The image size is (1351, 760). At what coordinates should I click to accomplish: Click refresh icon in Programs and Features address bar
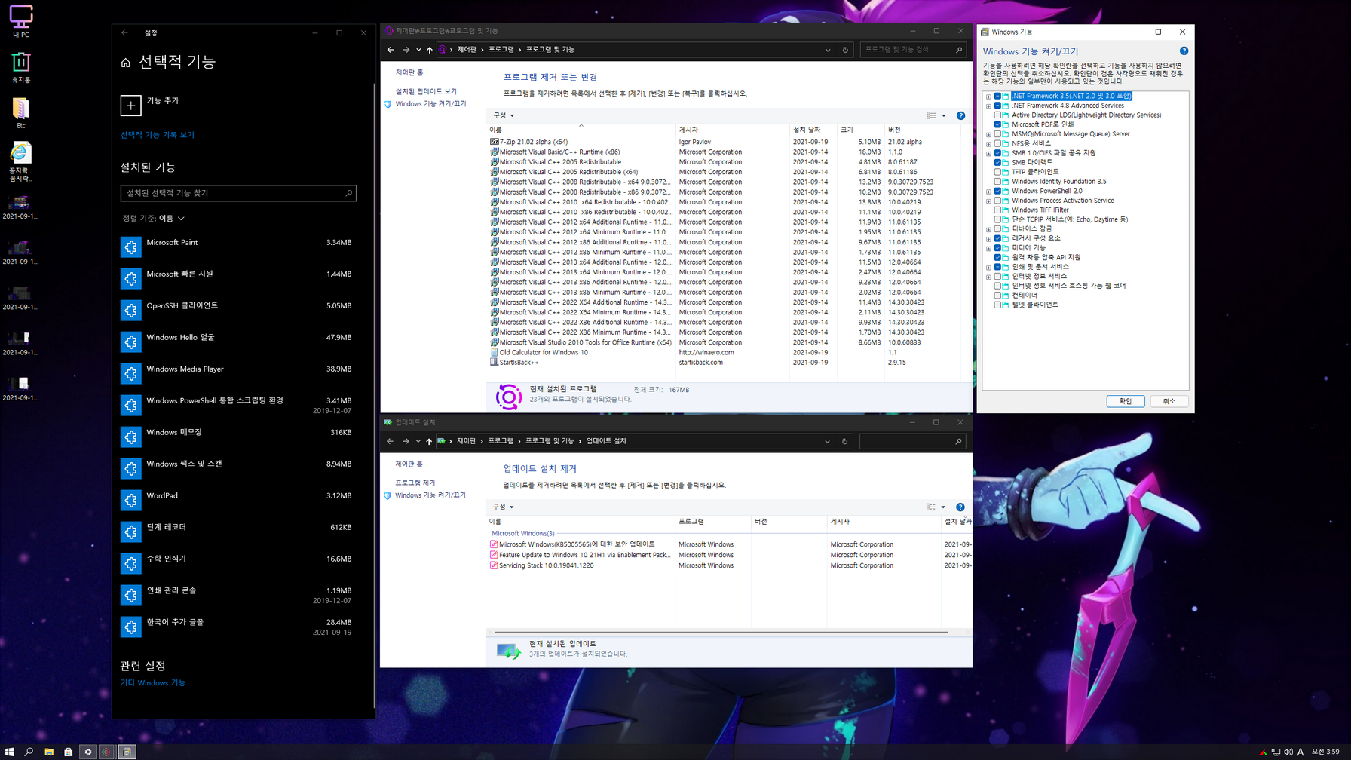click(845, 50)
